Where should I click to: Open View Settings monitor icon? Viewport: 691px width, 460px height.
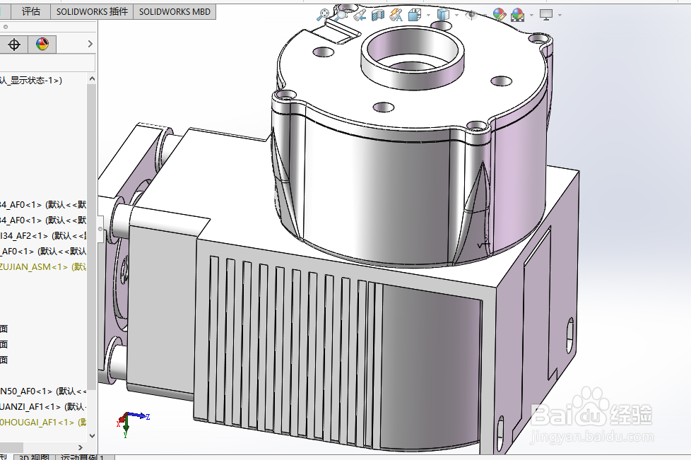(x=546, y=15)
